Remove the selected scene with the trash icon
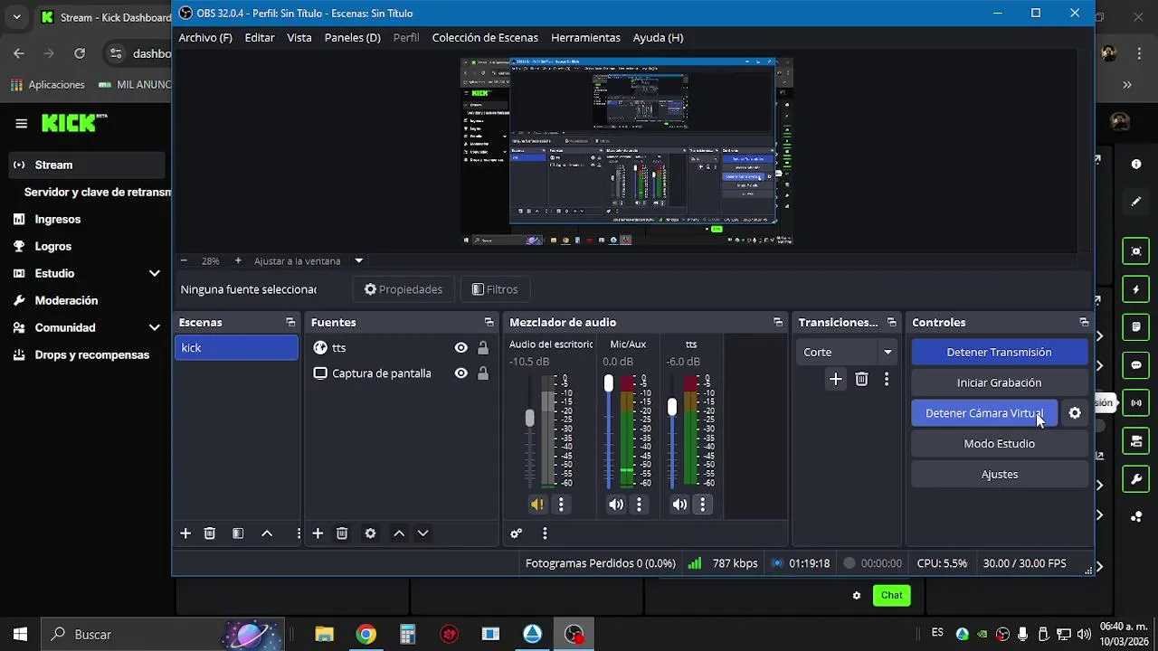Viewport: 1158px width, 651px height. [x=209, y=533]
